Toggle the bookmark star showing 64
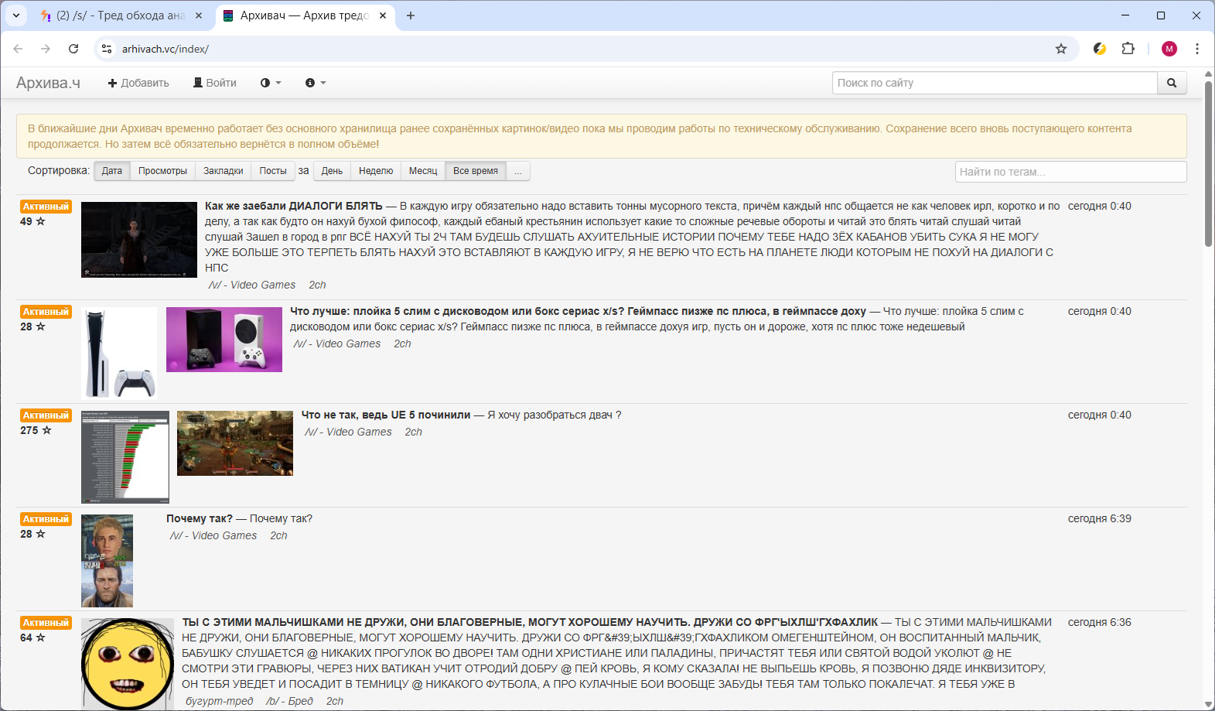 [41, 638]
